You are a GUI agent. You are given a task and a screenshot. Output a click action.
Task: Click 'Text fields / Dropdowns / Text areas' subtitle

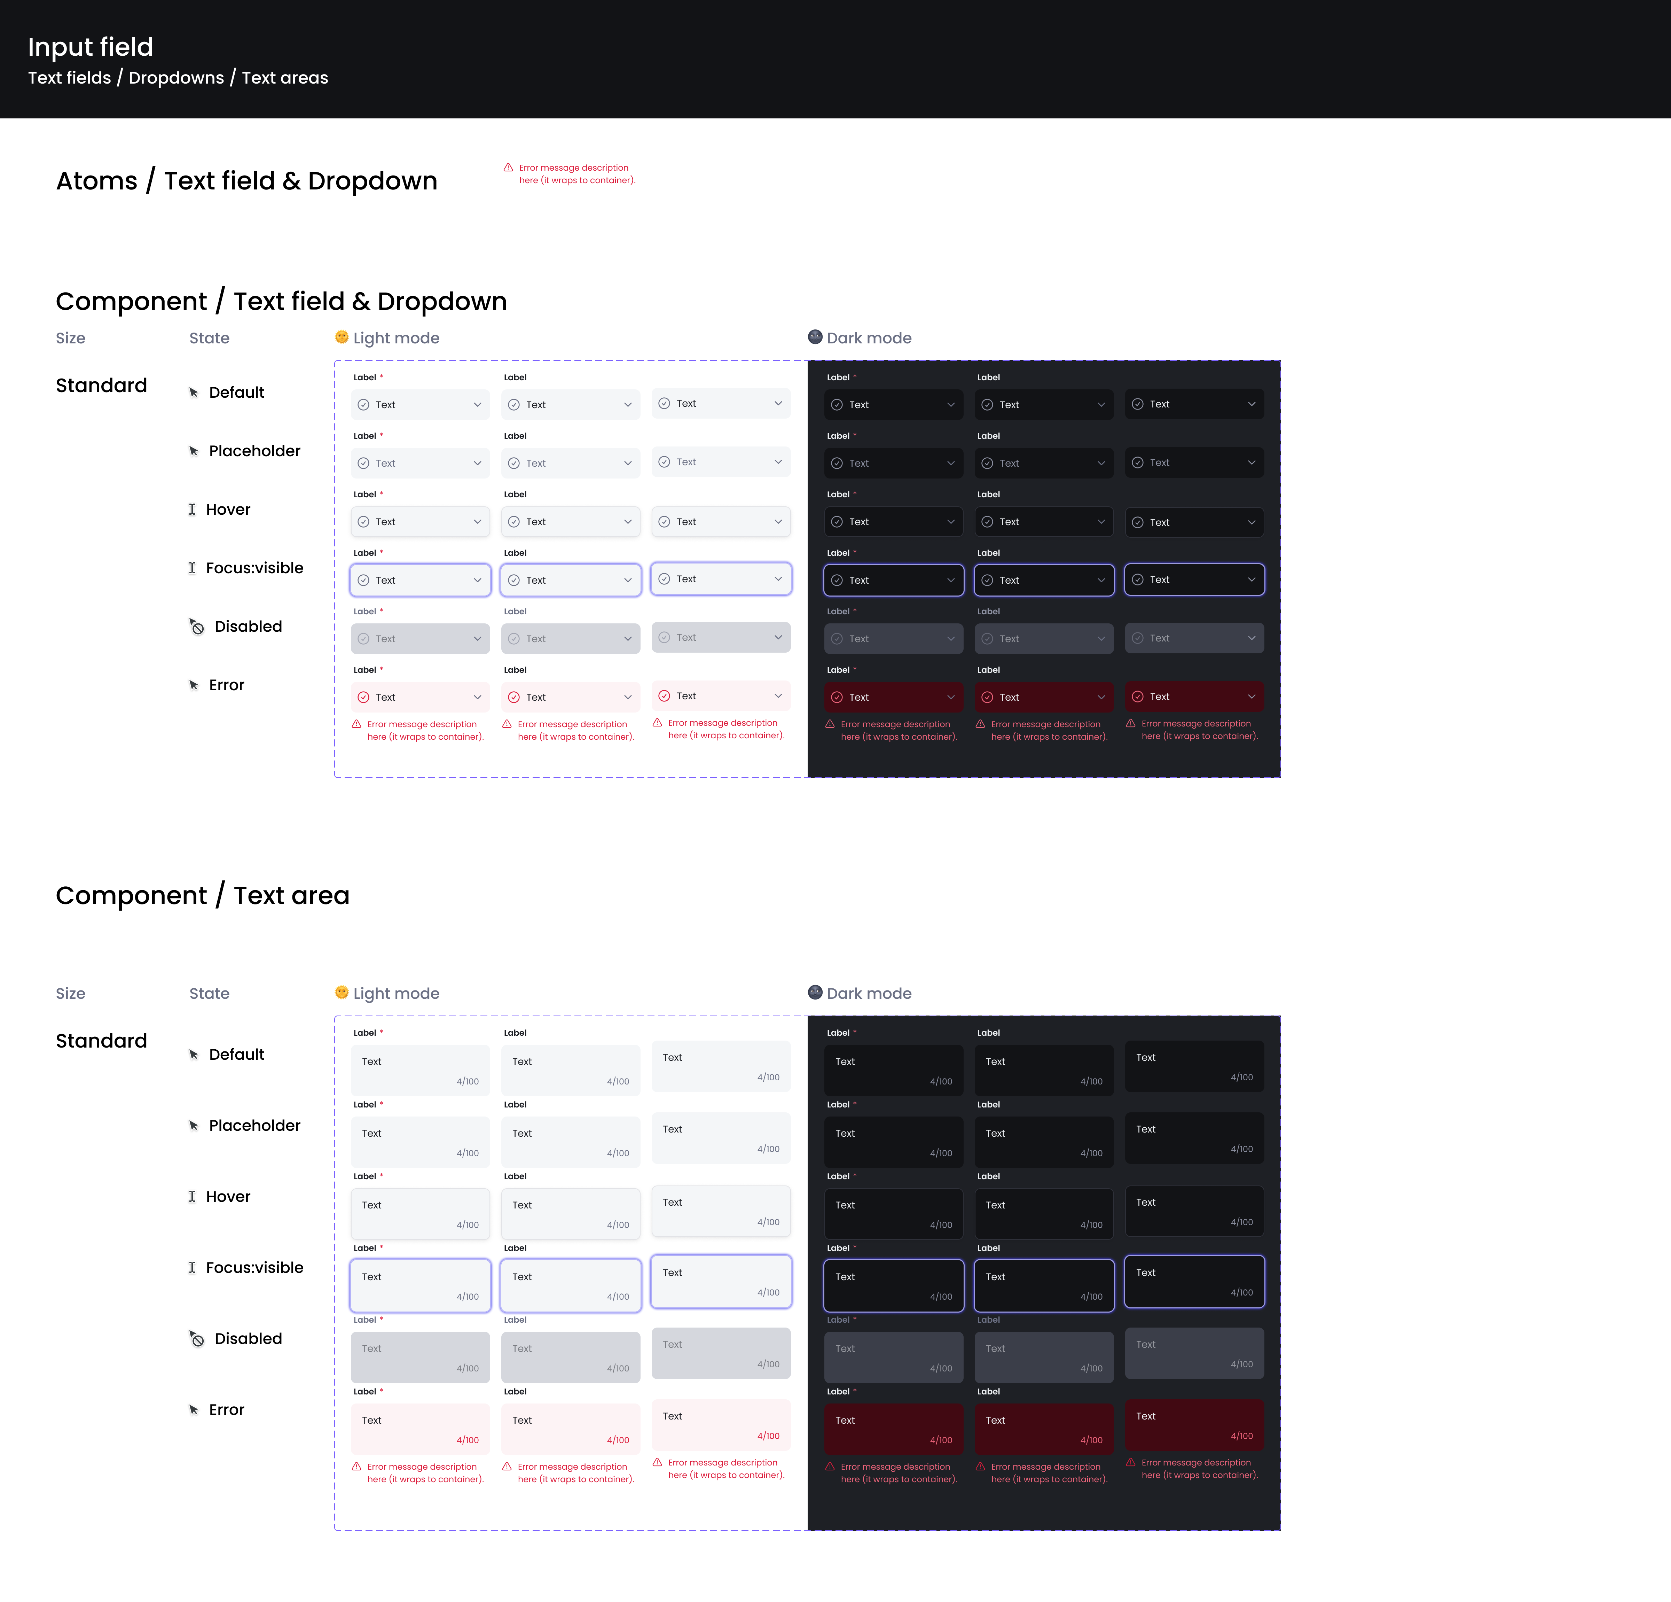coord(178,78)
